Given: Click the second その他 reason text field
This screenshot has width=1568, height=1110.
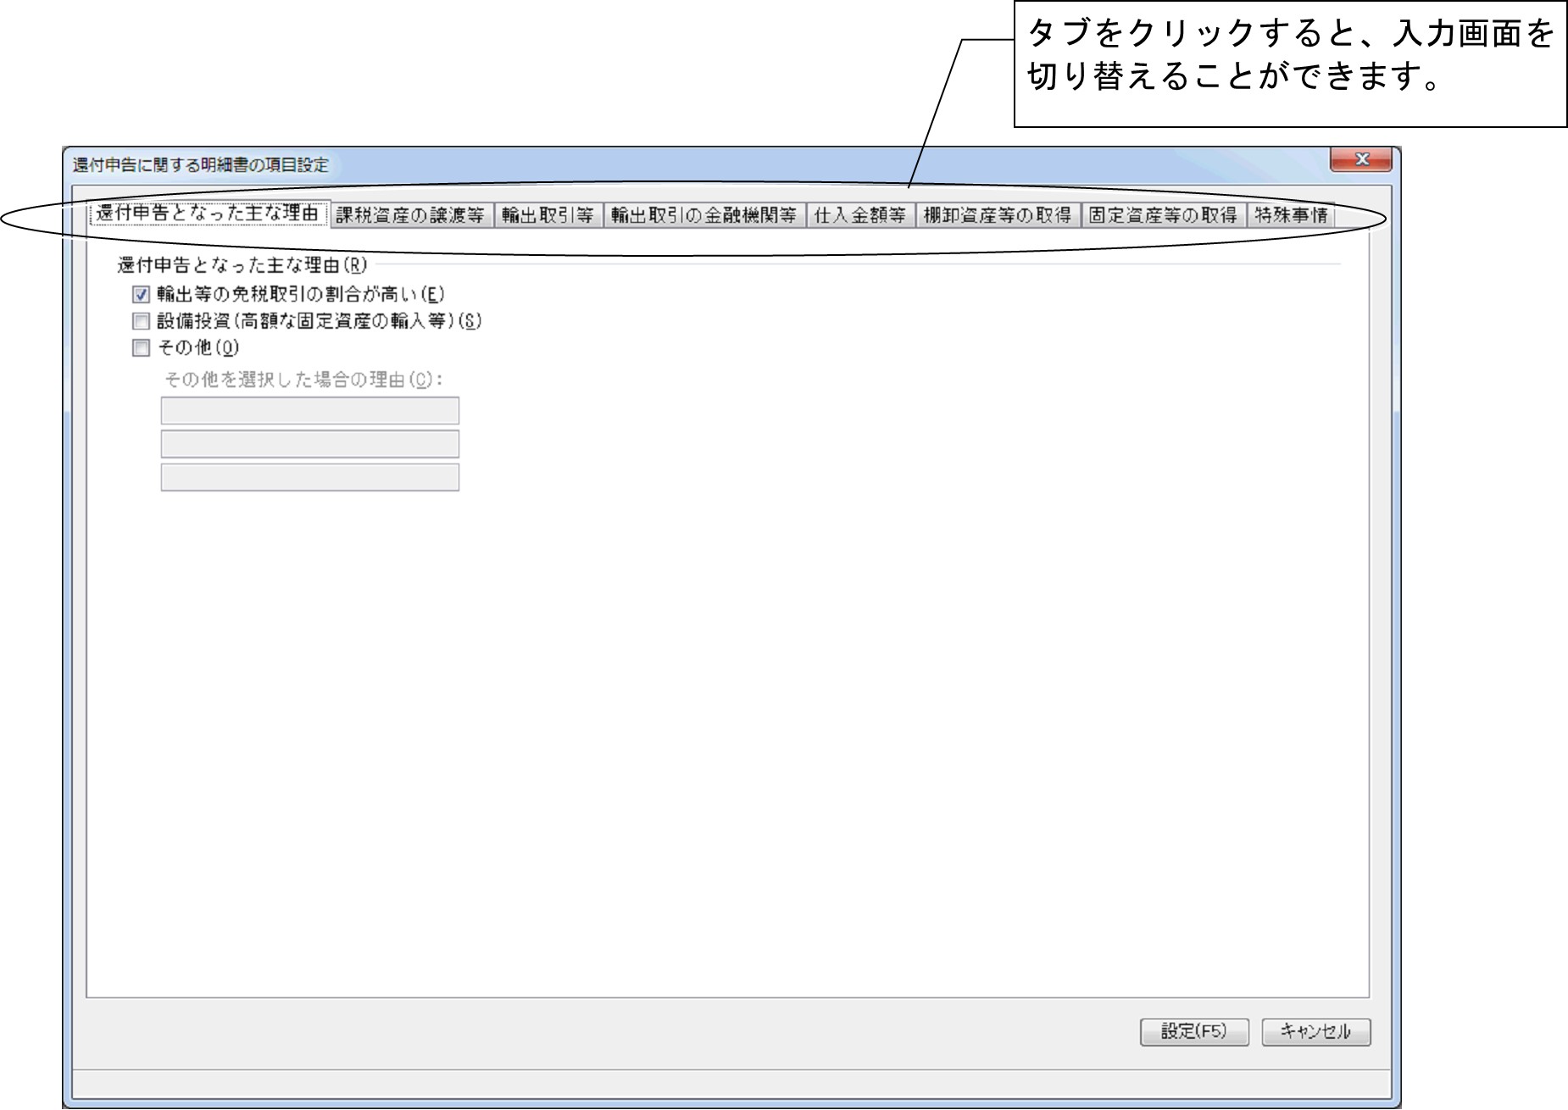Looking at the screenshot, I should pos(310,444).
